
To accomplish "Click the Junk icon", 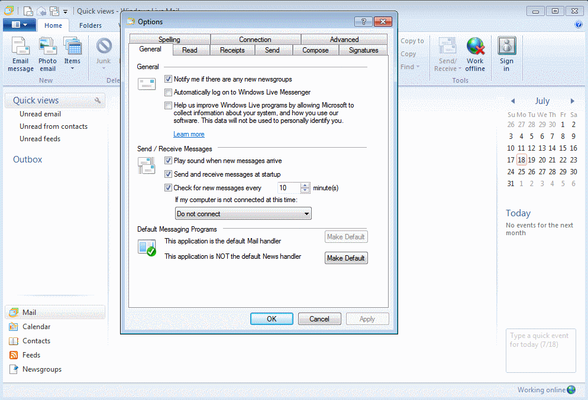I will [x=104, y=46].
